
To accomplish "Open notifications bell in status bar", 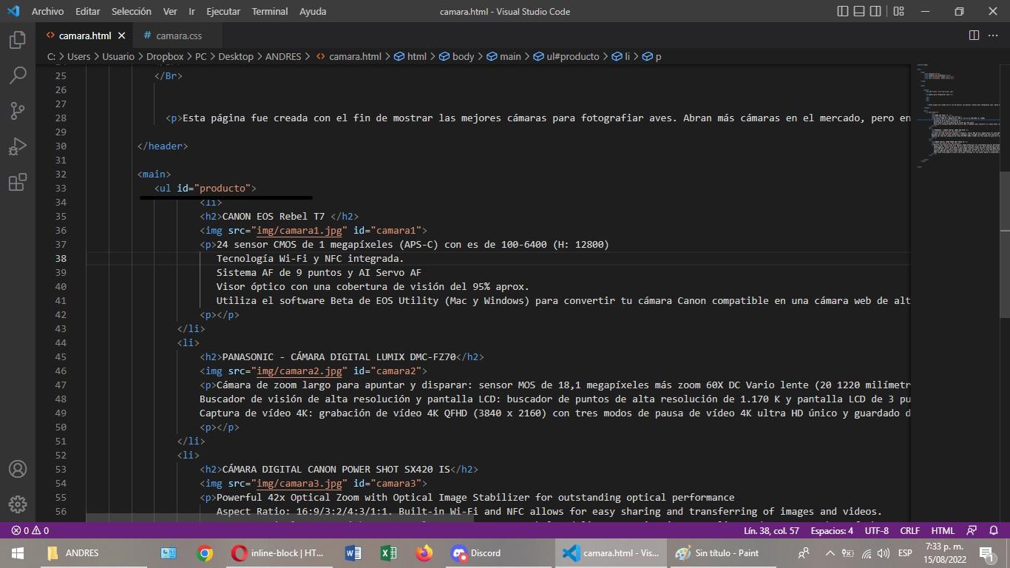I will [994, 530].
